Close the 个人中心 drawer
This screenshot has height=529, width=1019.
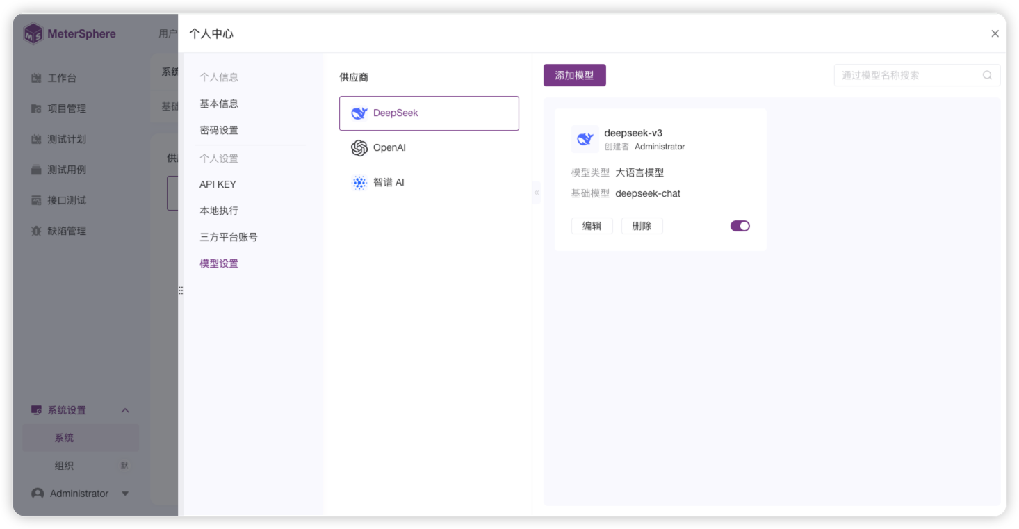click(995, 33)
